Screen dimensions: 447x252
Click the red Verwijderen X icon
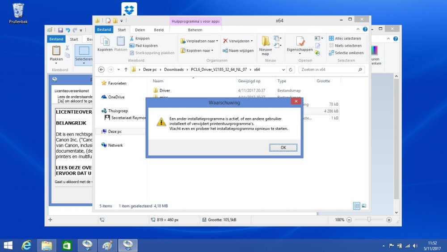(x=226, y=41)
